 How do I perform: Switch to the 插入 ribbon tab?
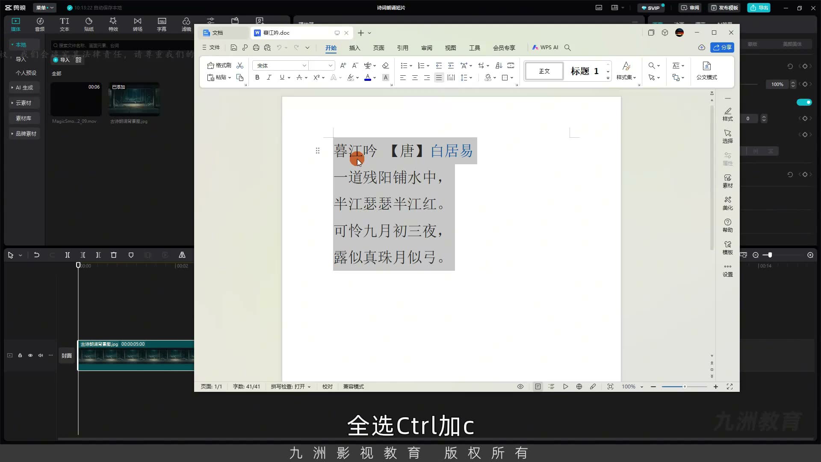tap(354, 48)
